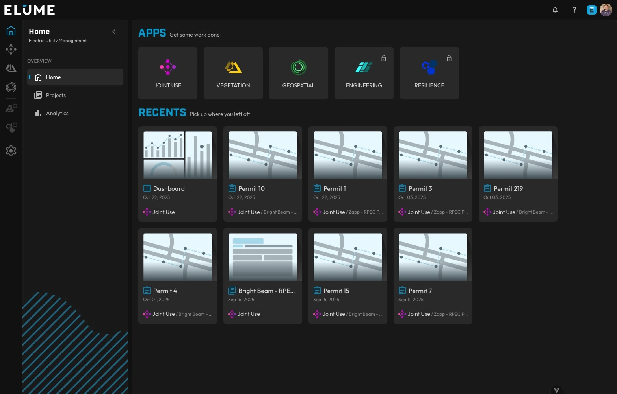Click the locked Engineering icon in left rail

(x=11, y=108)
